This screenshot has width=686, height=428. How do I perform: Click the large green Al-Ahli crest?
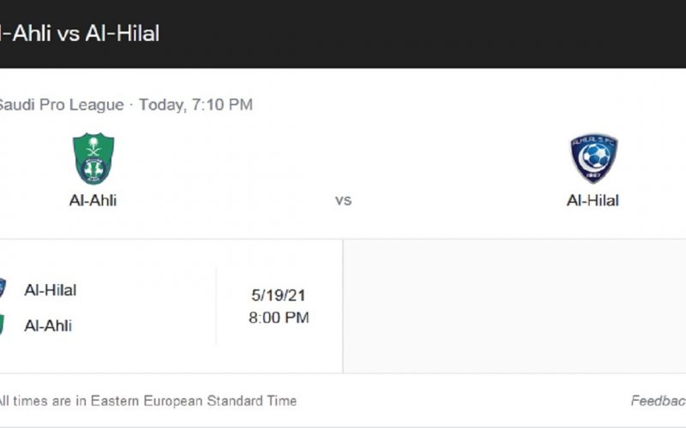[x=93, y=158]
